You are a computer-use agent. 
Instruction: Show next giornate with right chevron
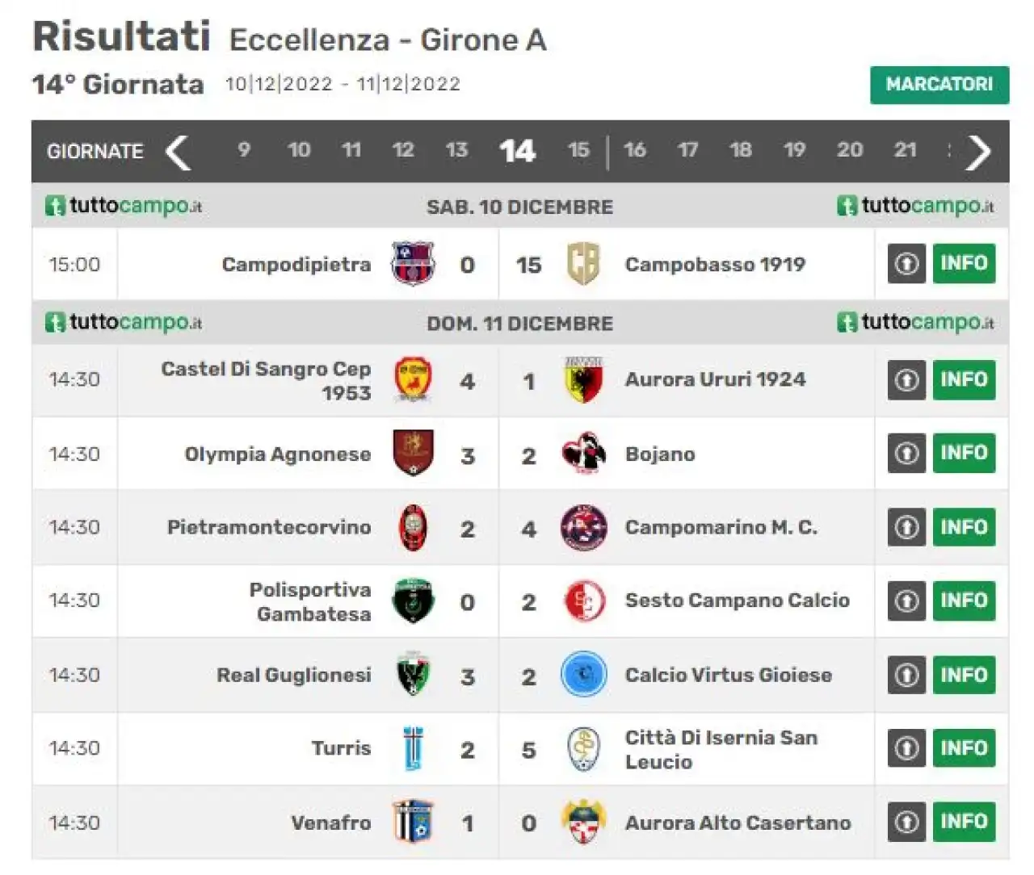[x=978, y=152]
